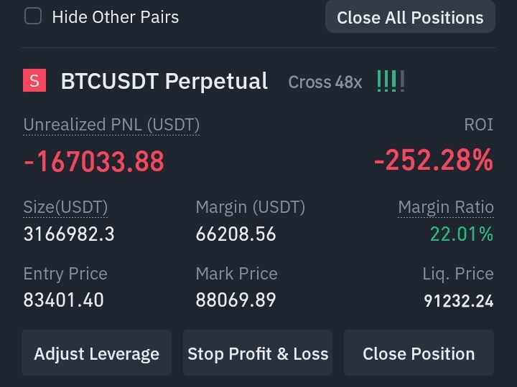
Task: Open the BTCUSDT Perpetual pair title
Action: point(164,81)
